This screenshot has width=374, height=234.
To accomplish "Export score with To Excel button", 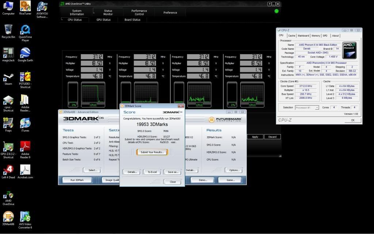I will (x=152, y=172).
